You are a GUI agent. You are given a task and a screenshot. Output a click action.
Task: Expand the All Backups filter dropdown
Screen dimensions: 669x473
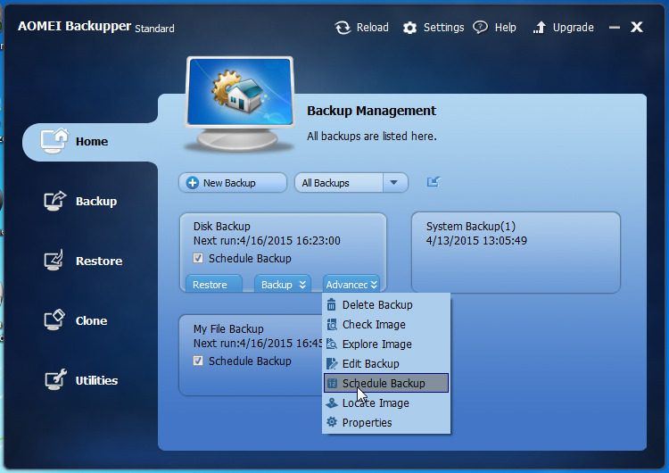click(x=395, y=183)
